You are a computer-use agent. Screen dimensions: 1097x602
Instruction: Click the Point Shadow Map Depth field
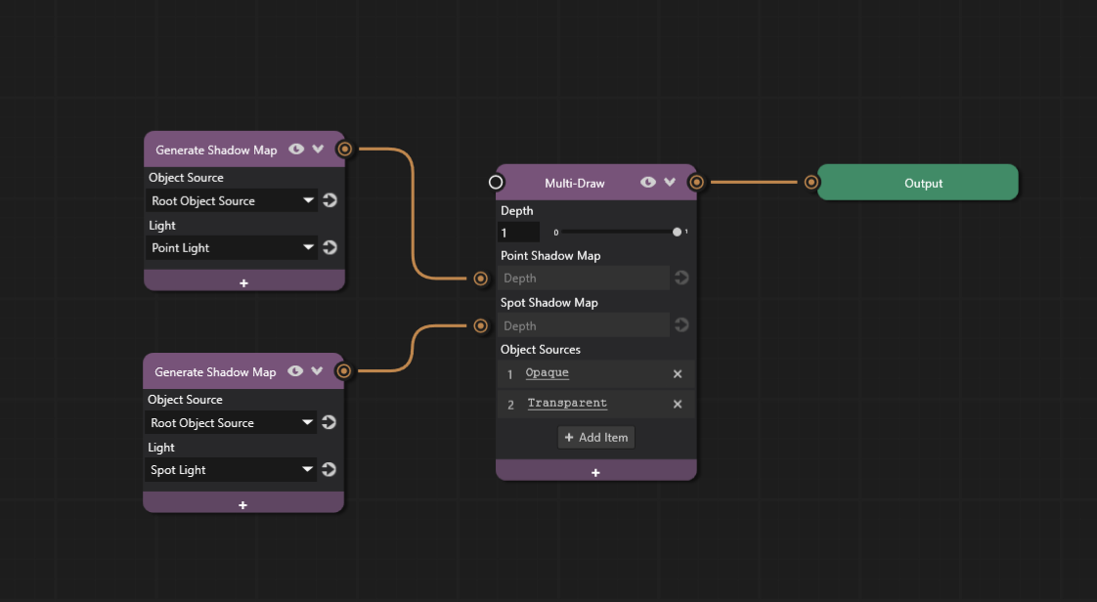584,279
